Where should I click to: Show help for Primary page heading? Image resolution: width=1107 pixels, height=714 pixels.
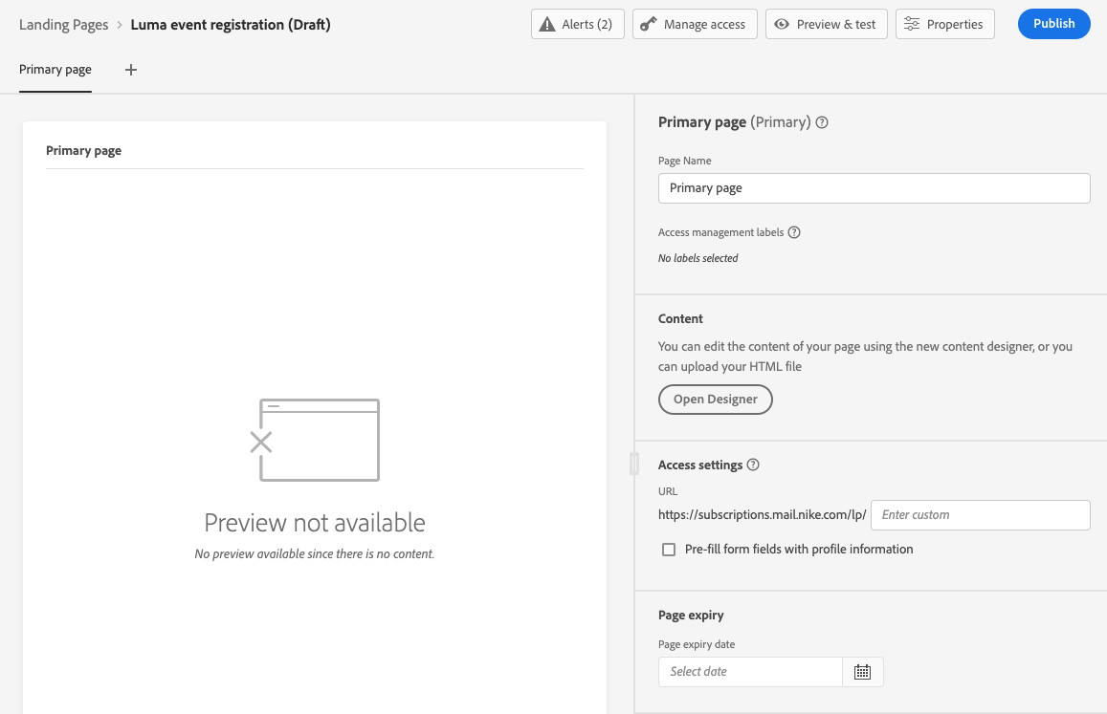[x=822, y=122]
